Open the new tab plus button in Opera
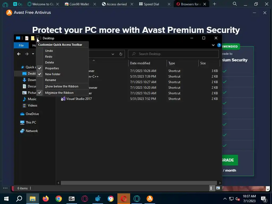The height and width of the screenshot is (204, 272). tap(214, 4)
